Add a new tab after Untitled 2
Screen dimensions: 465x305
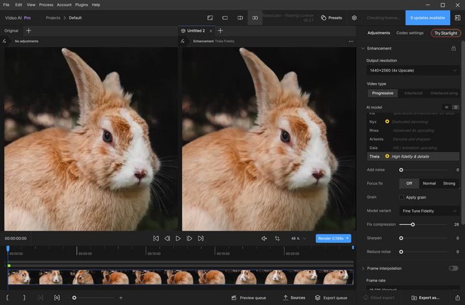click(220, 30)
